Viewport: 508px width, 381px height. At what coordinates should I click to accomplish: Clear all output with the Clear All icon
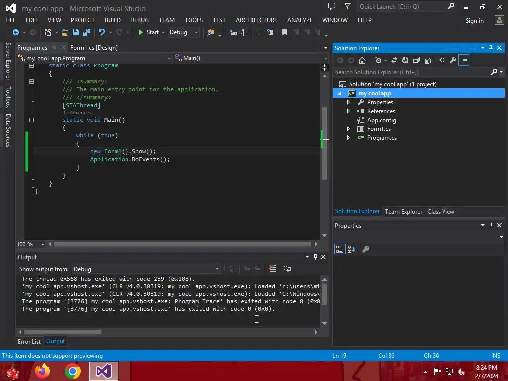click(273, 269)
